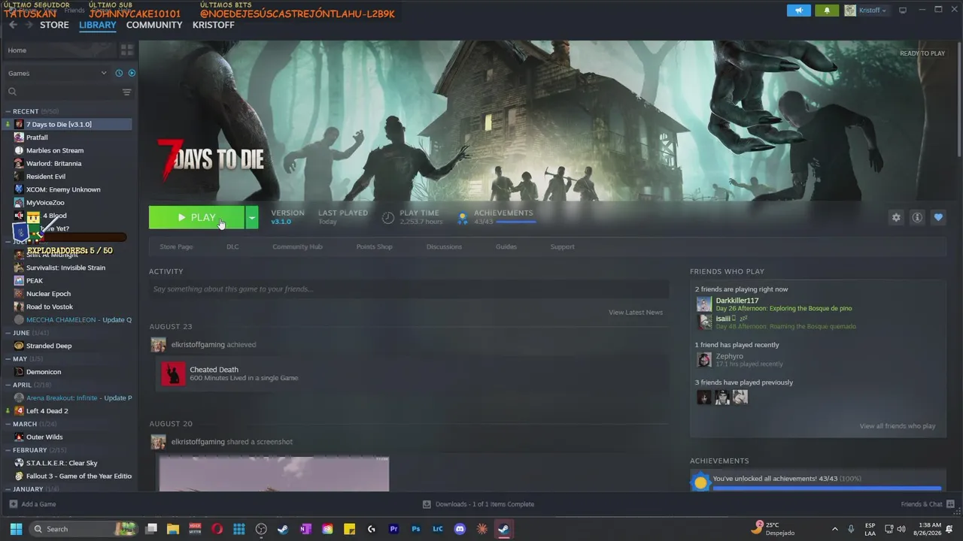This screenshot has height=541, width=963.
Task: Open the Downloads manager status
Action: (x=478, y=504)
